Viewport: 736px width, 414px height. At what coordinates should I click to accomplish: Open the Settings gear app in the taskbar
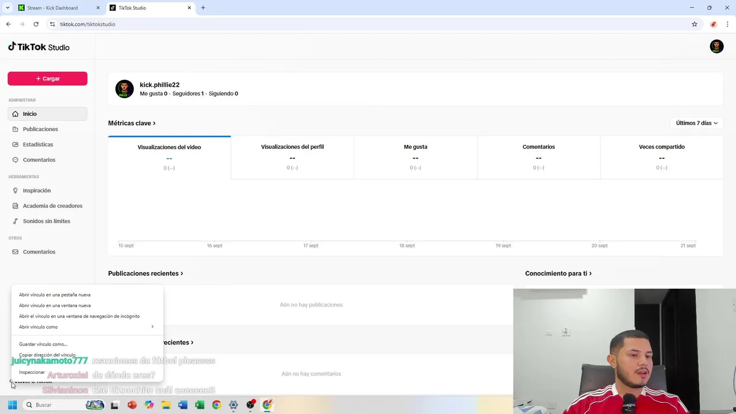click(233, 405)
